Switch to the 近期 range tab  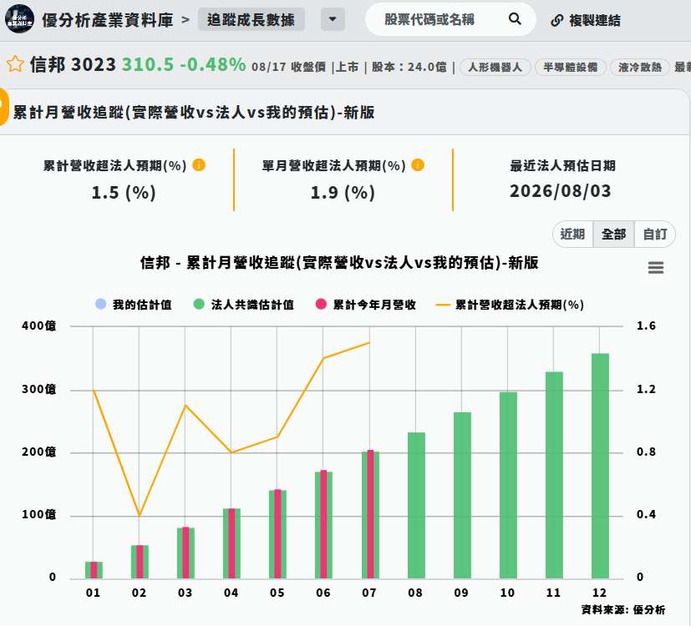coord(573,235)
